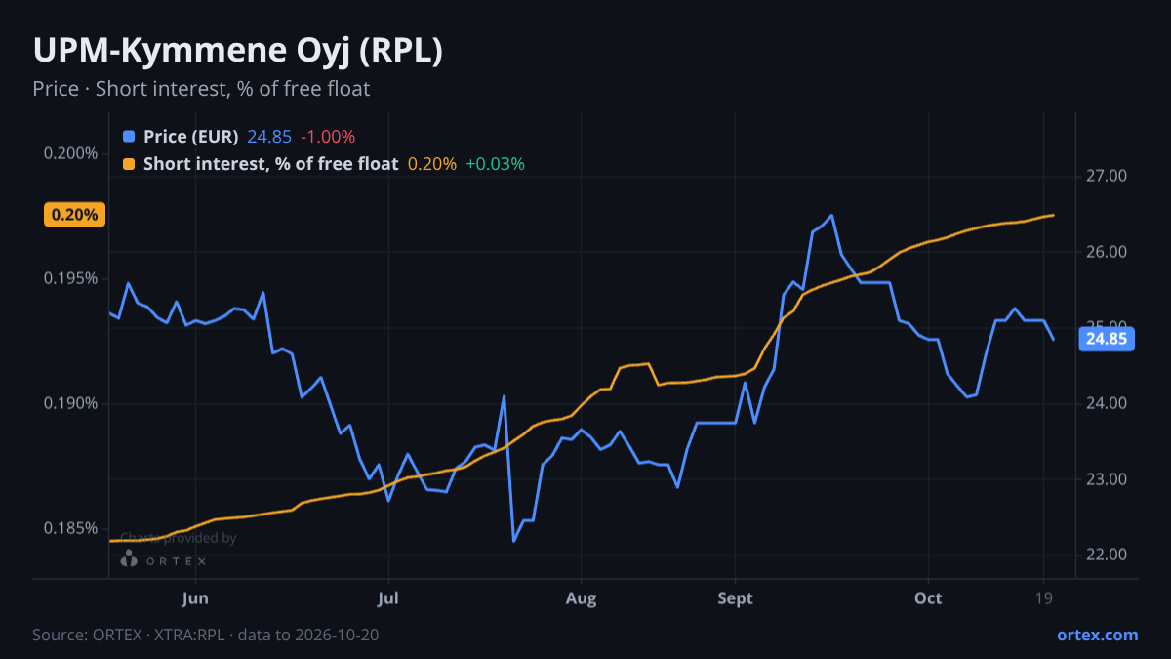Click the Sept label on the time axis
This screenshot has width=1171, height=659.
coord(735,598)
